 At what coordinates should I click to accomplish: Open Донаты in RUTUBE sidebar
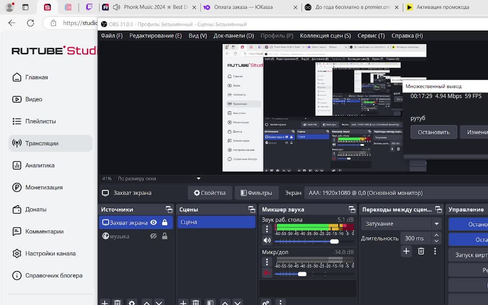(x=29, y=209)
